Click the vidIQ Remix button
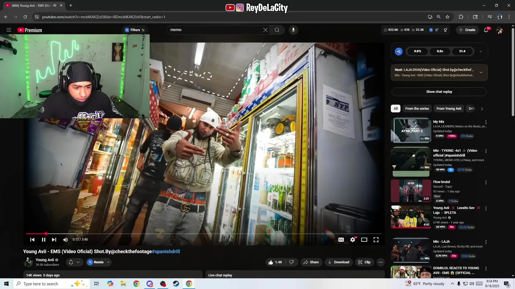Screen dimensions: 515x289 point(96,262)
